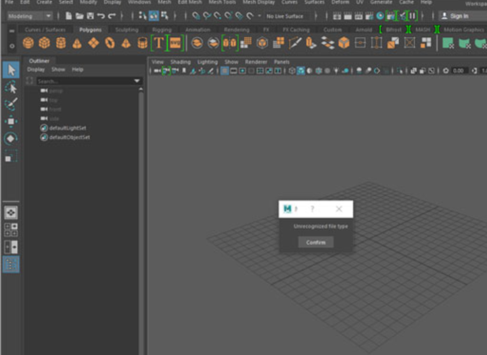Toggle the viewport grid display button
This screenshot has width=487, height=355.
(225, 71)
